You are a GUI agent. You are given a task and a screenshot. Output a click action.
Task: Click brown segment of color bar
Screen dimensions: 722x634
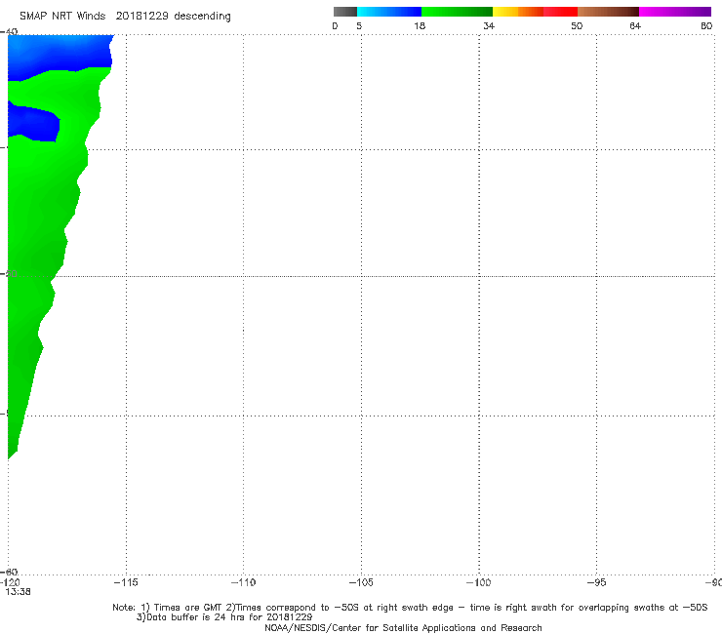608,12
